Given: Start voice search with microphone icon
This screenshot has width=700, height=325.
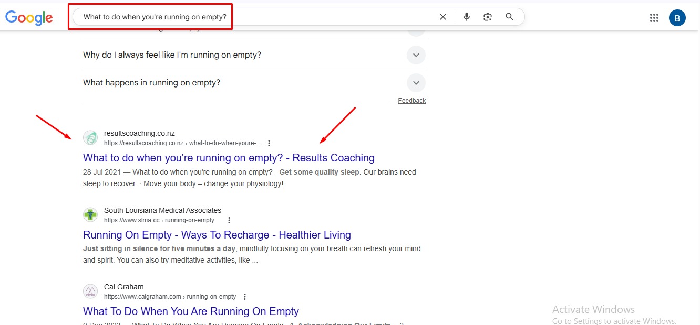Looking at the screenshot, I should (x=466, y=17).
